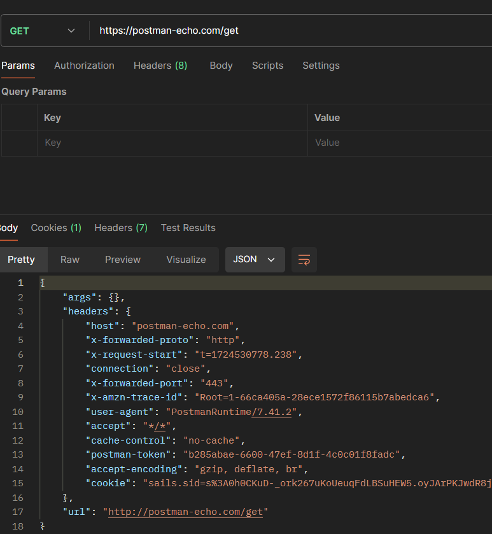Open the response Cookies (1) tab
Image resolution: width=492 pixels, height=534 pixels.
[56, 227]
